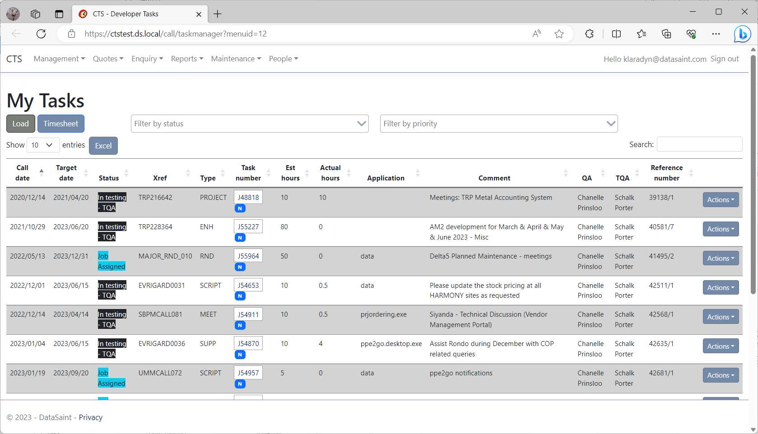The height and width of the screenshot is (434, 758).
Task: Open Browser essentials heart icon
Action: [691, 34]
